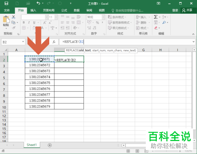Click column header G
This screenshot has height=154, width=197.
click(x=143, y=50)
